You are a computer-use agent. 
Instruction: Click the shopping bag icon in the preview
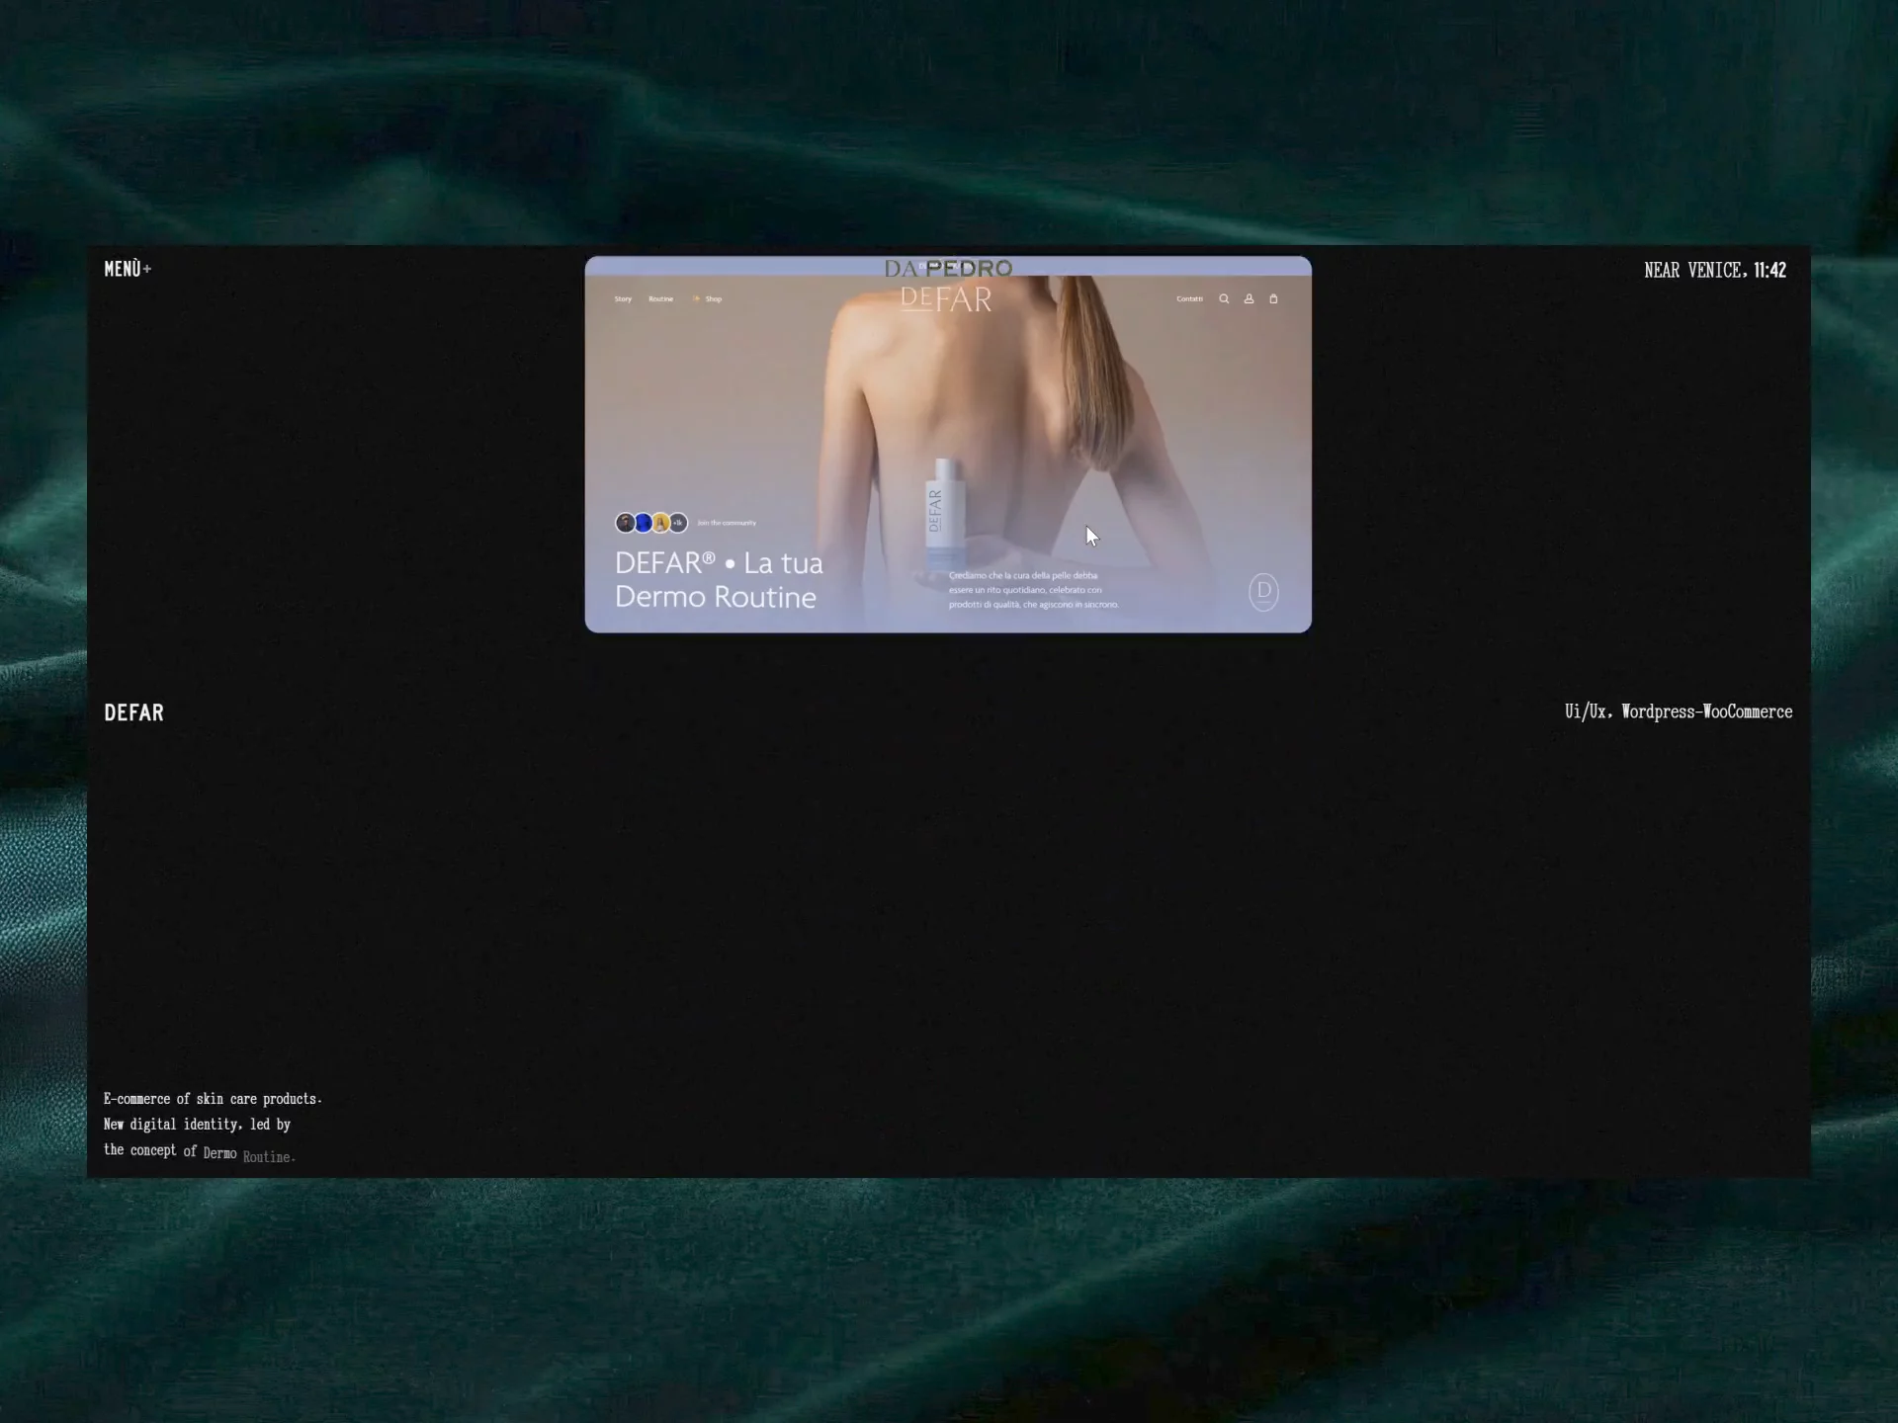click(x=1273, y=298)
